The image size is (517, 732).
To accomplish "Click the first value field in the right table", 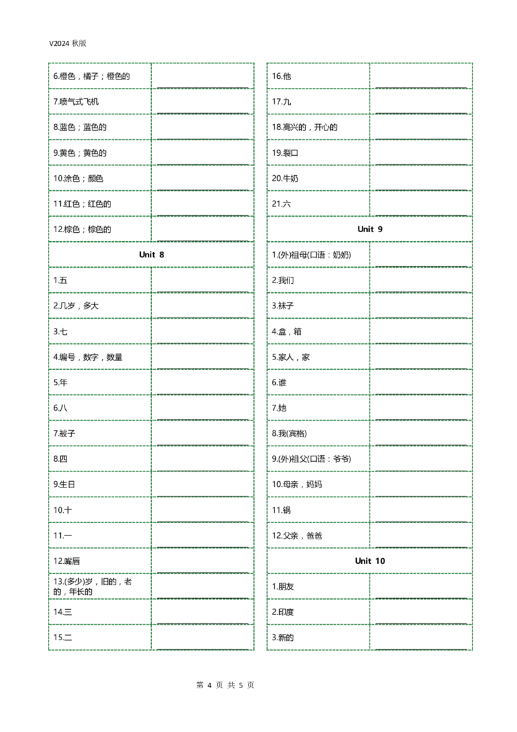I will click(x=421, y=76).
